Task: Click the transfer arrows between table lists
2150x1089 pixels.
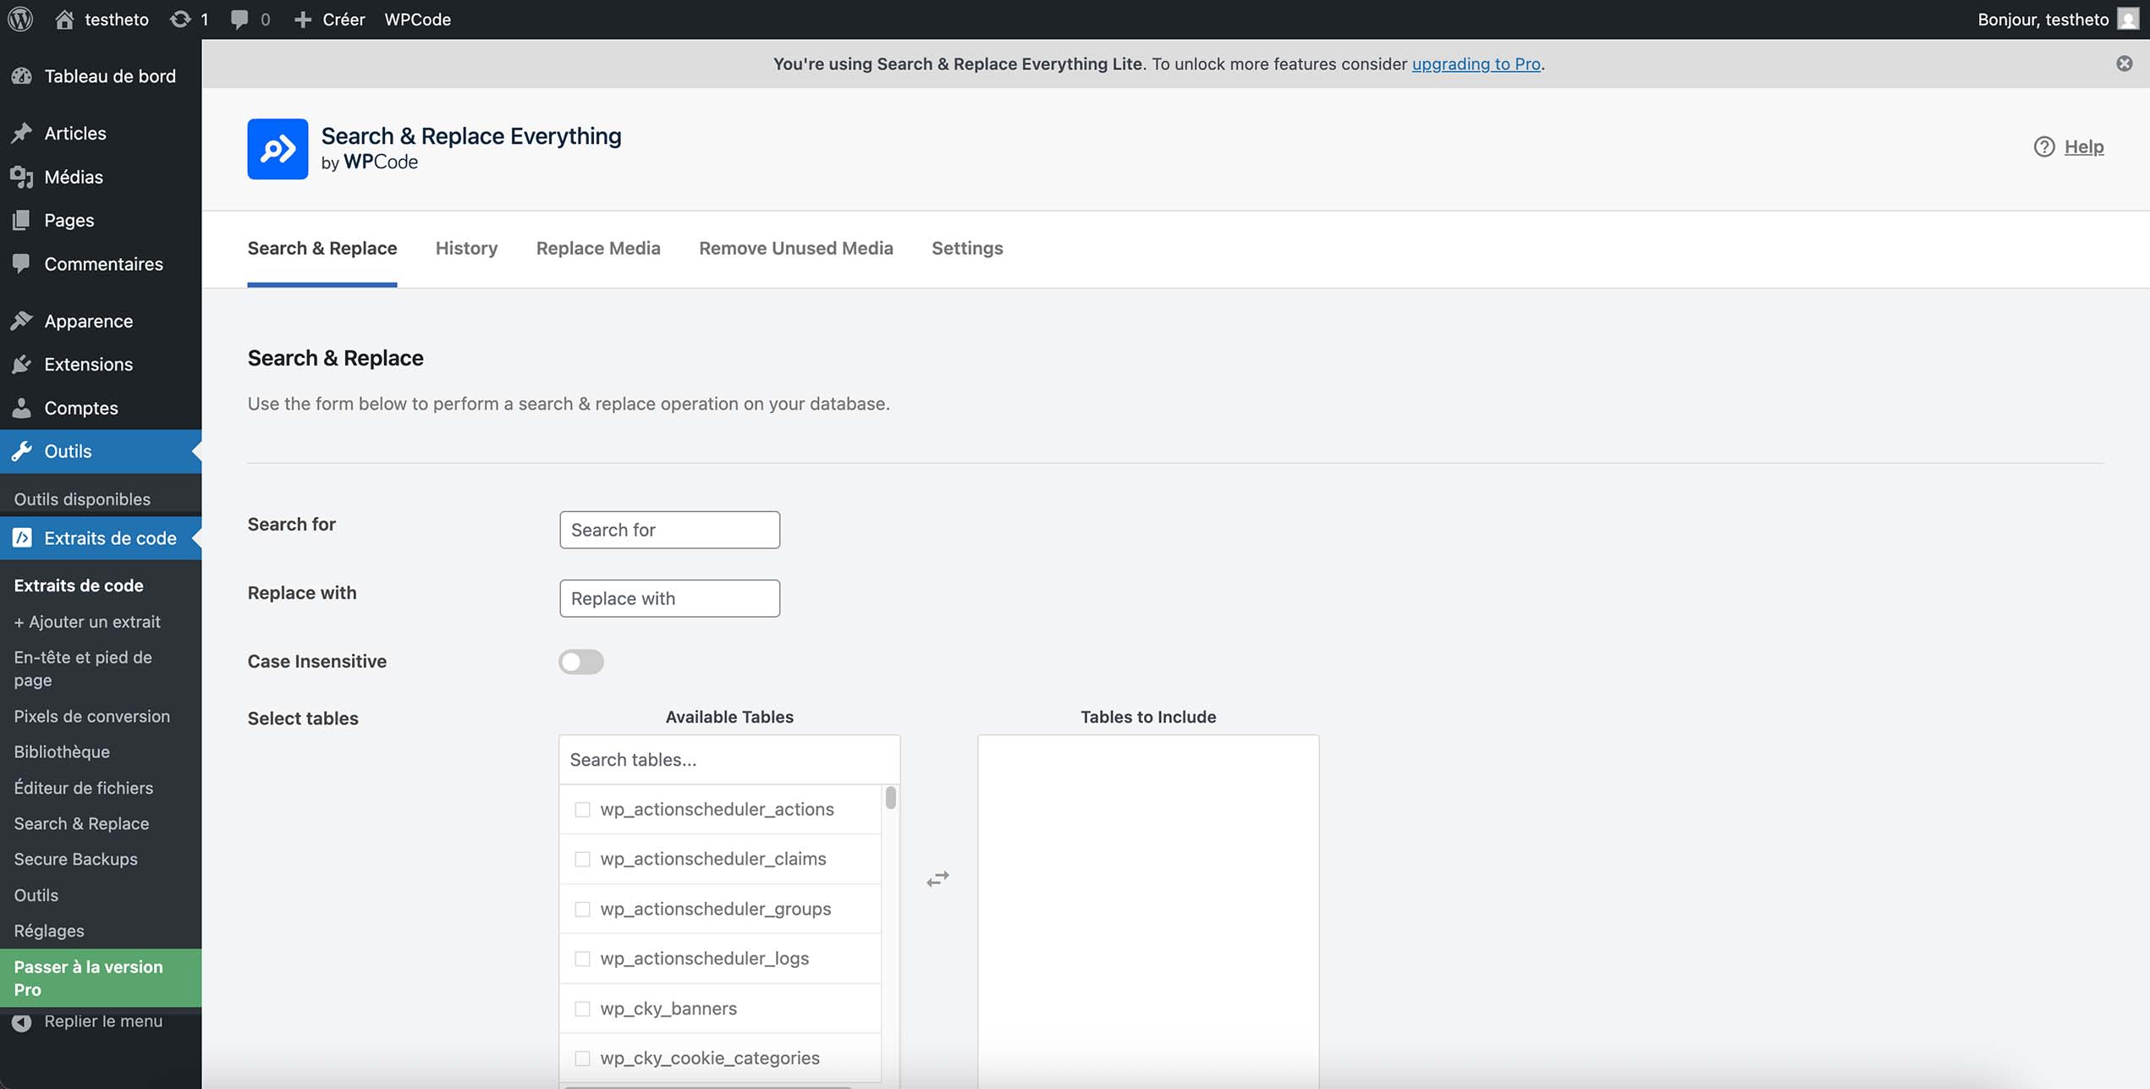Action: 938,879
